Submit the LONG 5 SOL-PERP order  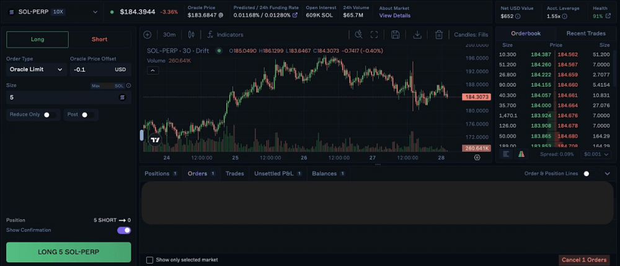click(68, 252)
